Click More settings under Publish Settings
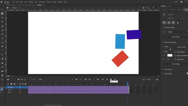188x106 pixels. [176, 37]
